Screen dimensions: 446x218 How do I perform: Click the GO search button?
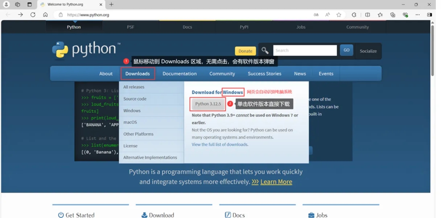point(346,50)
